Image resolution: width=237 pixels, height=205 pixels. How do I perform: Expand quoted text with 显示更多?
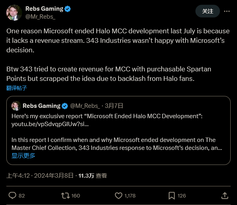click(x=23, y=155)
